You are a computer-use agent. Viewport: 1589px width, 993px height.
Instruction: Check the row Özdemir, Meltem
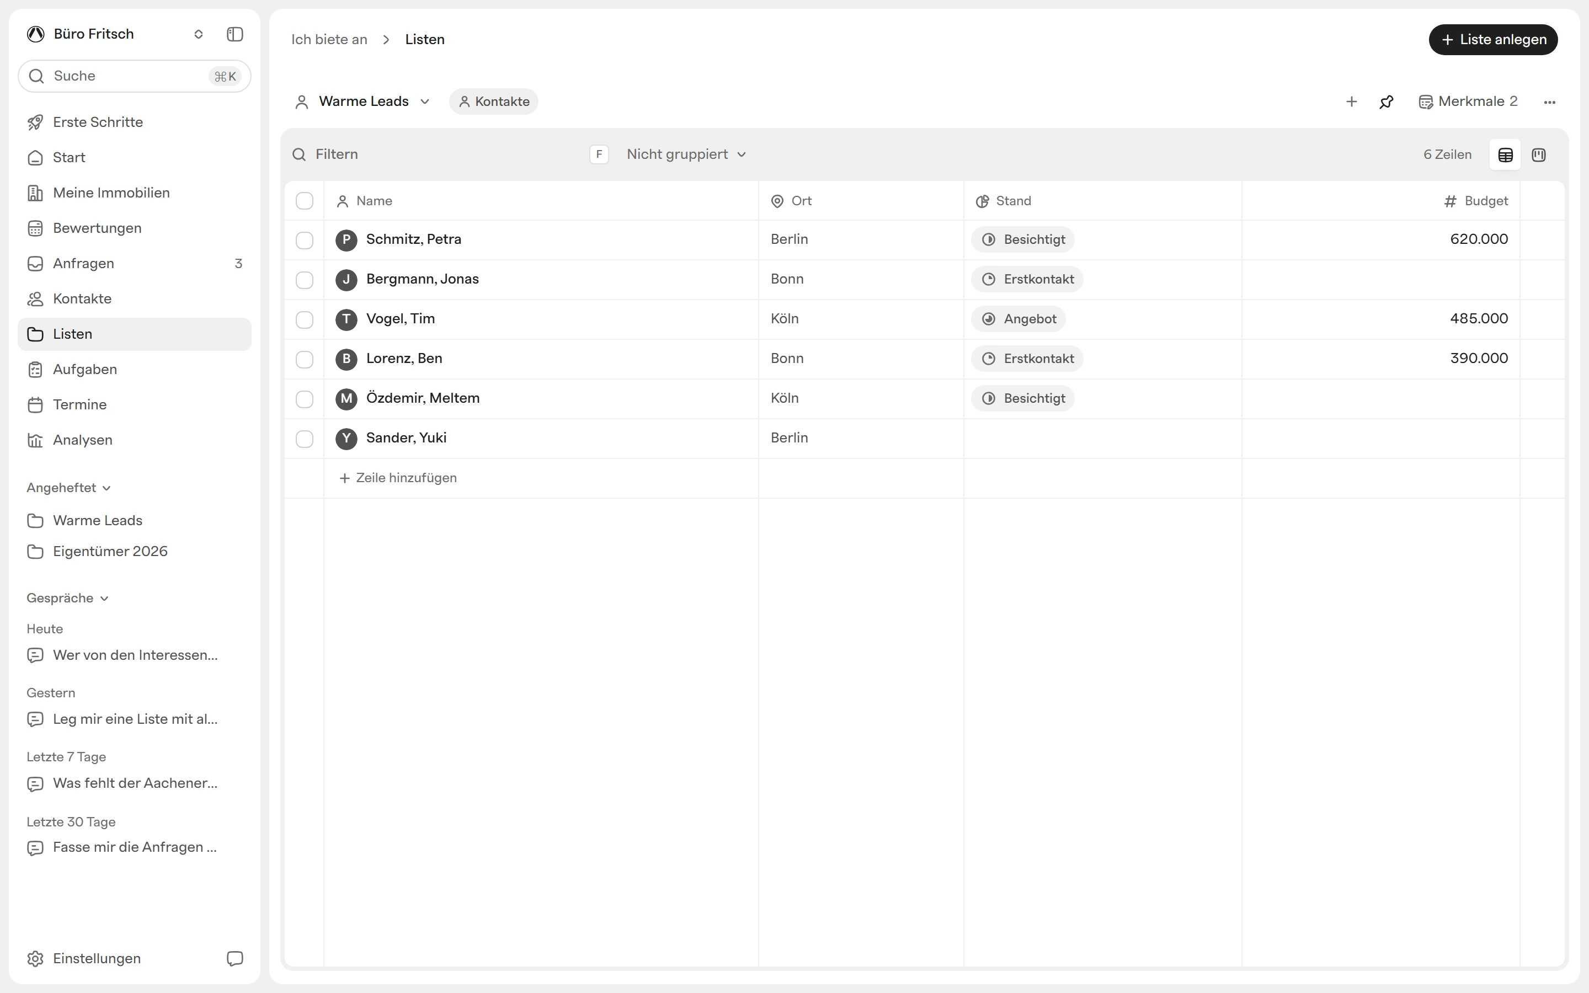click(304, 399)
